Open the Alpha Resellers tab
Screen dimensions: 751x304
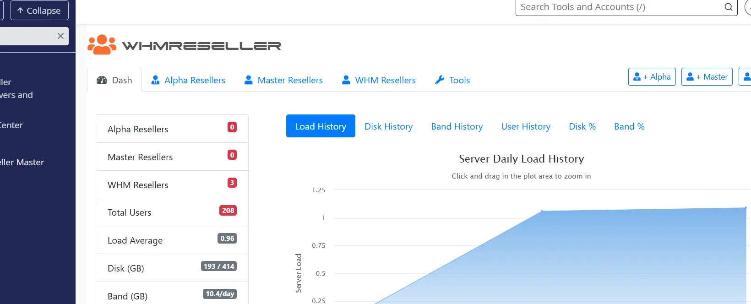coord(188,80)
